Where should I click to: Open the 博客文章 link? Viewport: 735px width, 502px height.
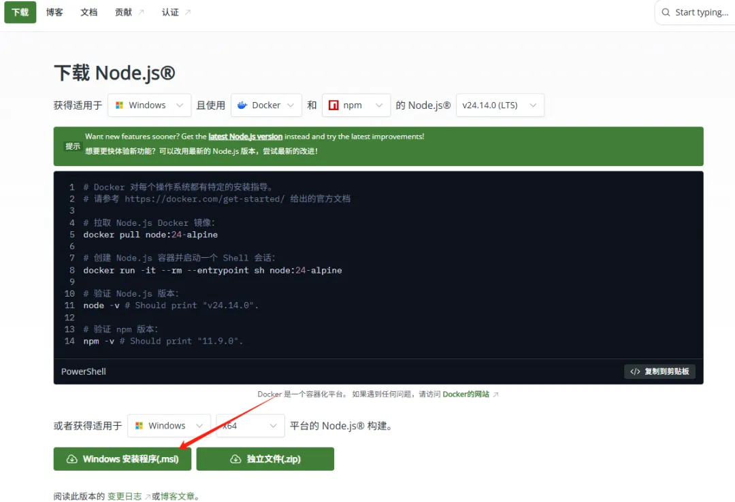pyautogui.click(x=178, y=497)
